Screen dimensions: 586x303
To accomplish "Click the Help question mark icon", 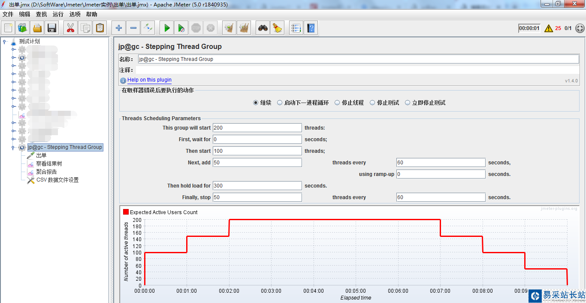I will (x=311, y=28).
